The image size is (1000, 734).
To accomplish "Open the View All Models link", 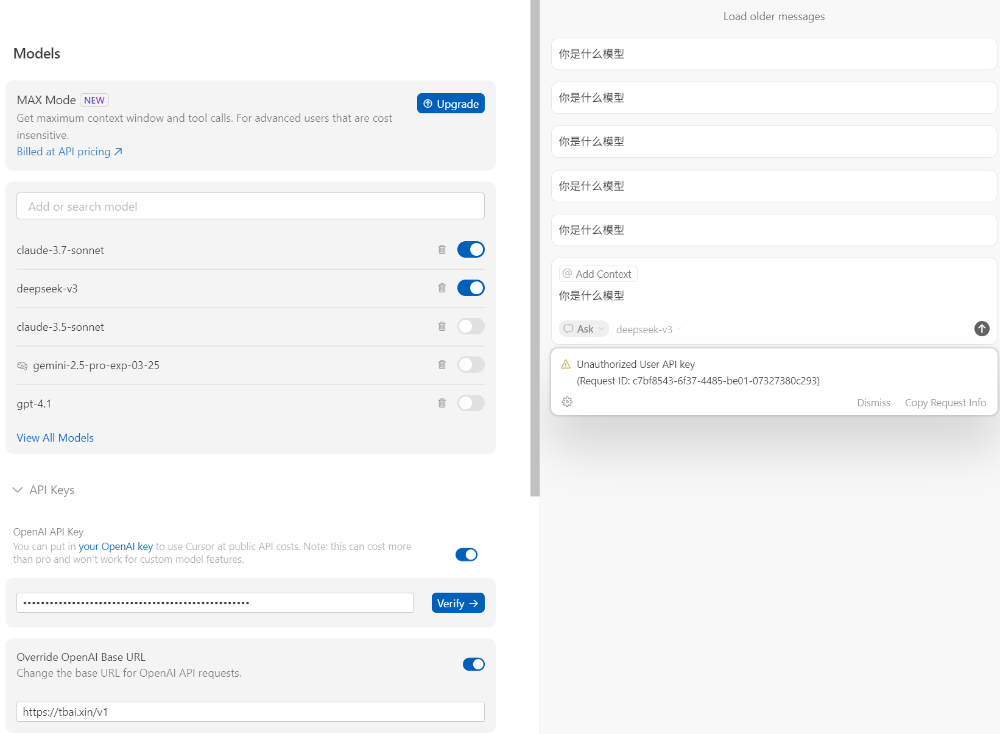I will click(55, 438).
